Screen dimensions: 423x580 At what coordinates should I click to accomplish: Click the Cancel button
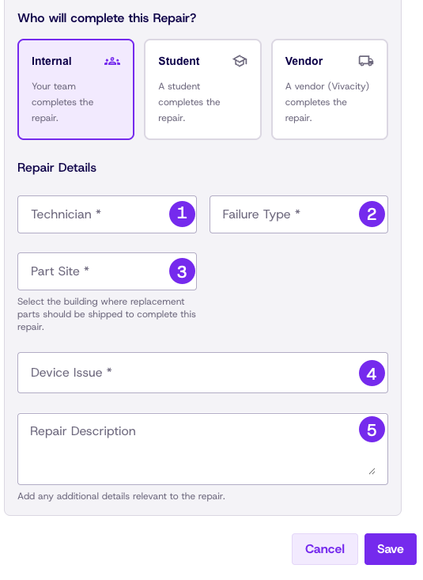click(325, 549)
